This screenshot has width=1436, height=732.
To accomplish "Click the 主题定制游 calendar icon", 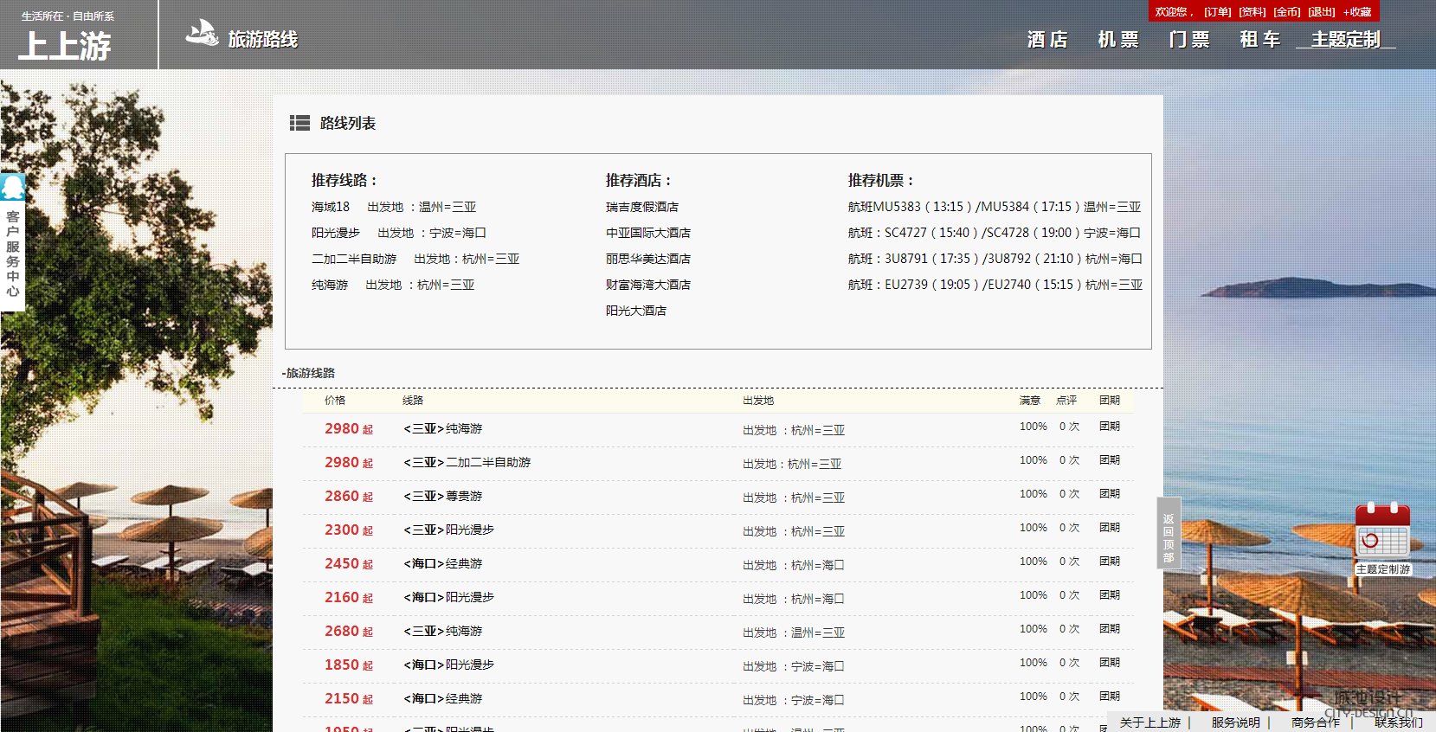I will click(x=1382, y=530).
